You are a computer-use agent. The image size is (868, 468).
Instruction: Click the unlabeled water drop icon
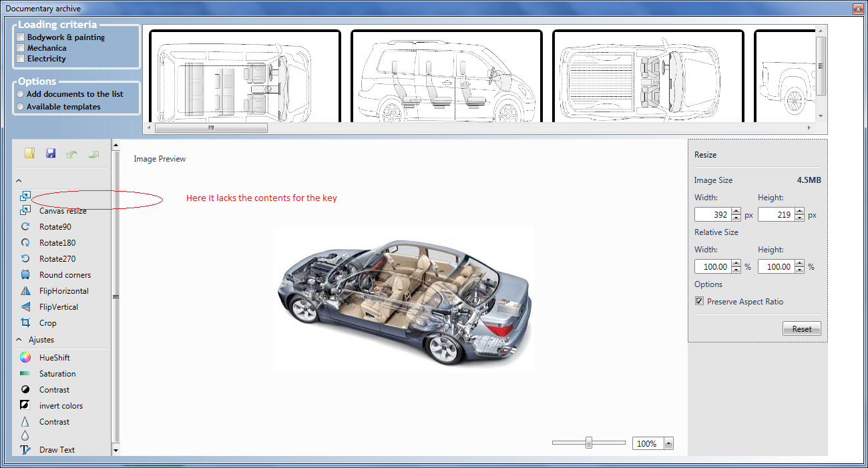[25, 436]
